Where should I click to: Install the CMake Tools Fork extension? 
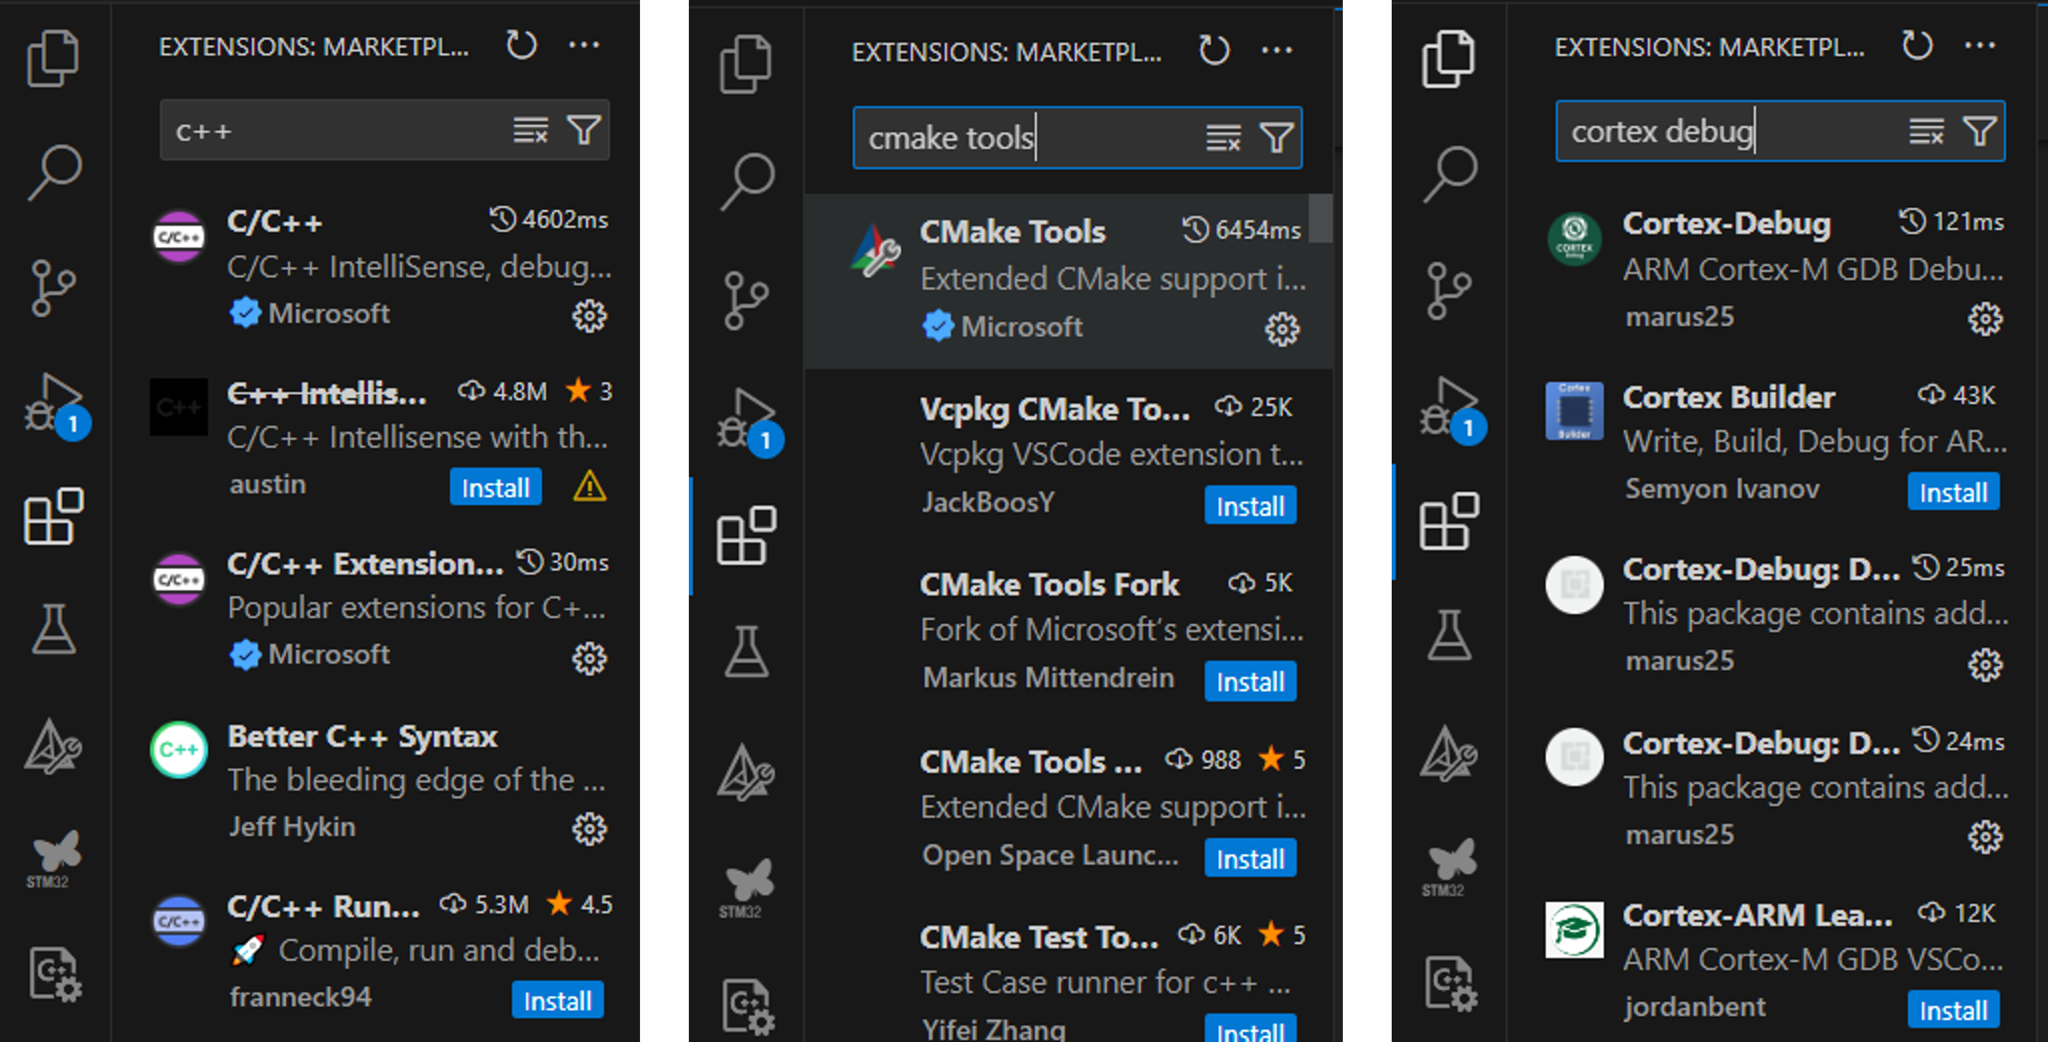coord(1250,681)
